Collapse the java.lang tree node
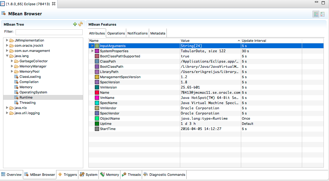This screenshot has width=329, height=181. tap(7, 56)
